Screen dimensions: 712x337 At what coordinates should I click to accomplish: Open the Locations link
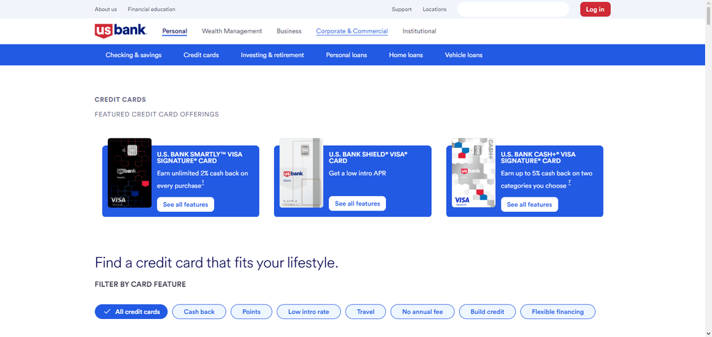coord(434,9)
